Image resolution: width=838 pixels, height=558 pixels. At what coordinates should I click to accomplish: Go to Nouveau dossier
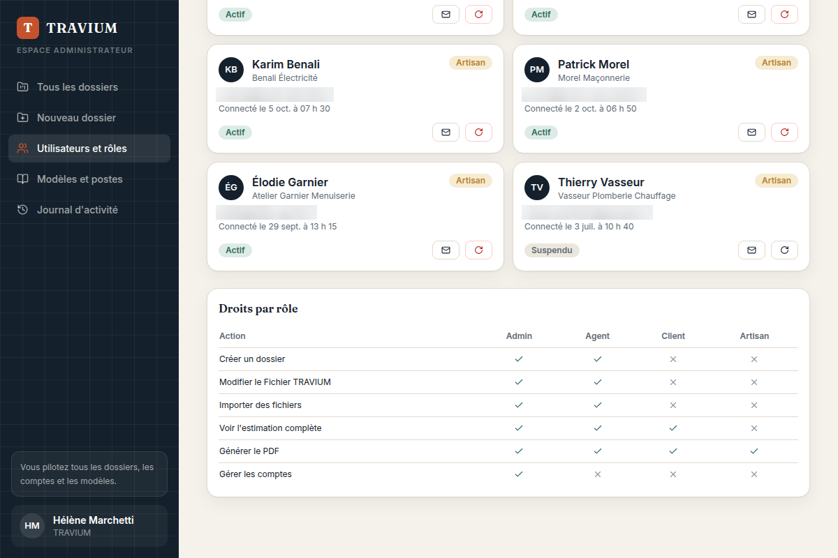[89, 118]
